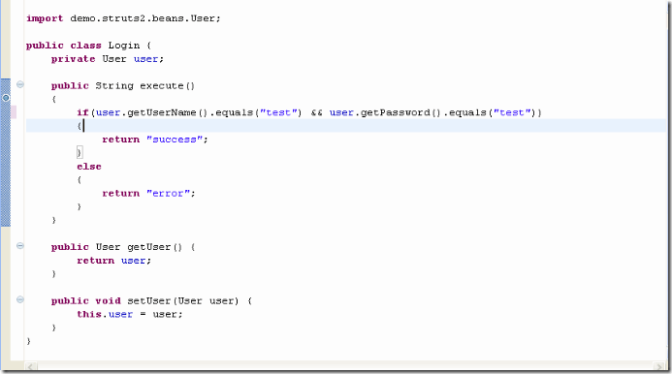This screenshot has width=672, height=374.
Task: Collapse the setUser() method fold marker
Action: pos(19,299)
